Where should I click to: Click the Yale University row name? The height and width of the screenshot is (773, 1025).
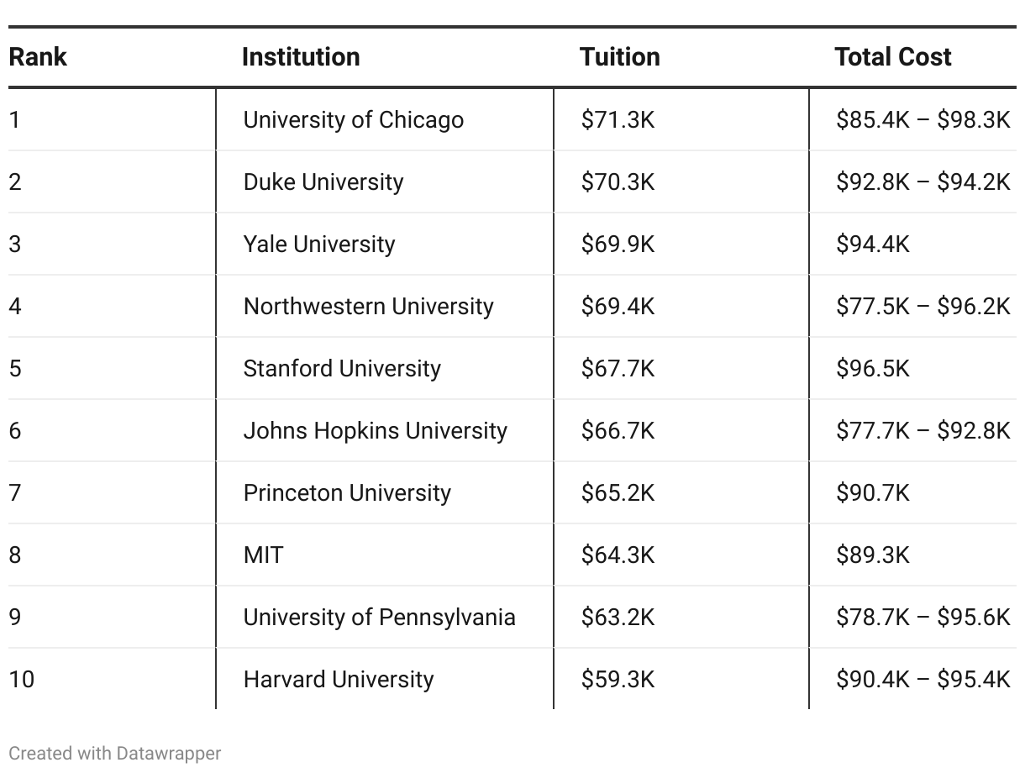click(319, 244)
